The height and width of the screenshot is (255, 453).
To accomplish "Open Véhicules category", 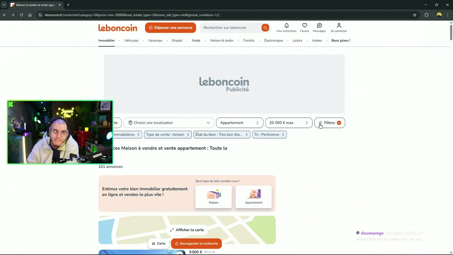I will tap(131, 40).
